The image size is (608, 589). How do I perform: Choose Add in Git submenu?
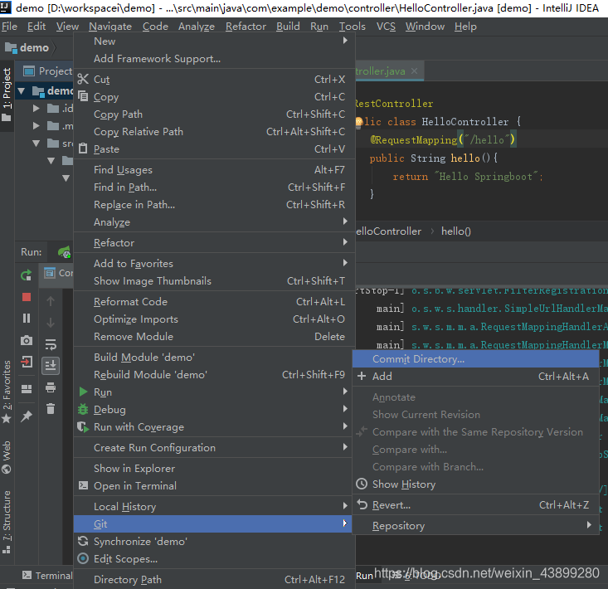click(476, 377)
